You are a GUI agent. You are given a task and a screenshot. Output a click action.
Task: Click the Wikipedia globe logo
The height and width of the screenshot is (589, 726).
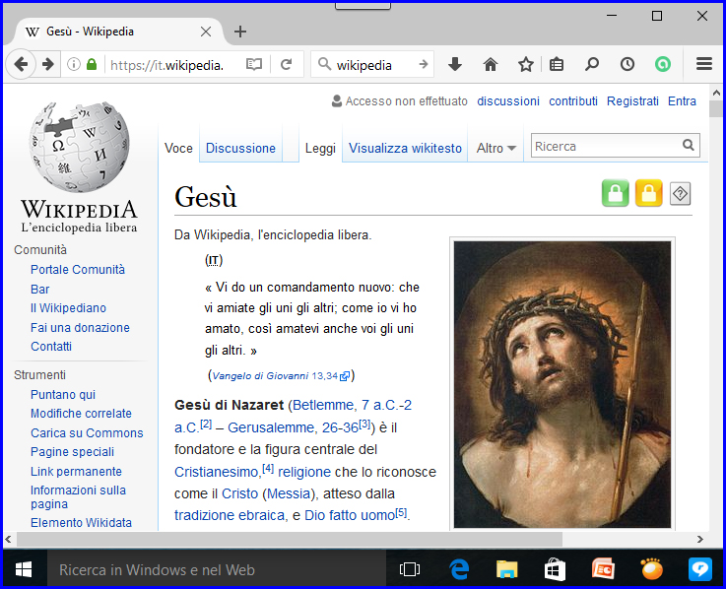(x=79, y=166)
